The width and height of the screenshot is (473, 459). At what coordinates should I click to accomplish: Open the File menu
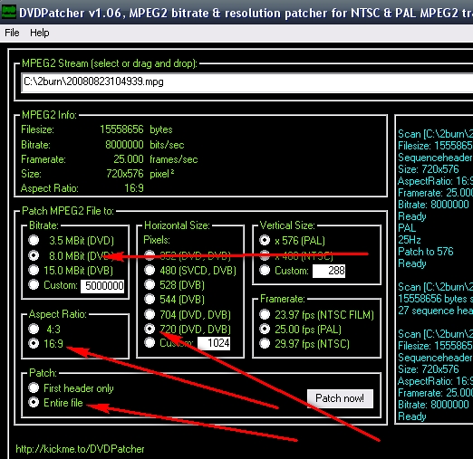point(12,33)
